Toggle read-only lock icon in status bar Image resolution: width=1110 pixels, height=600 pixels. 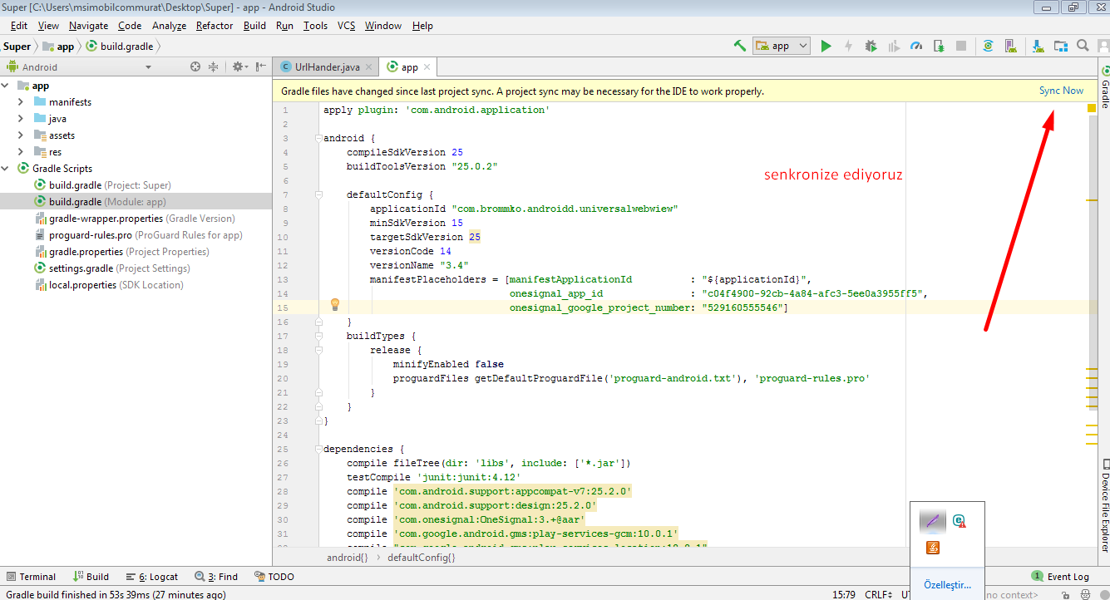pos(1064,594)
